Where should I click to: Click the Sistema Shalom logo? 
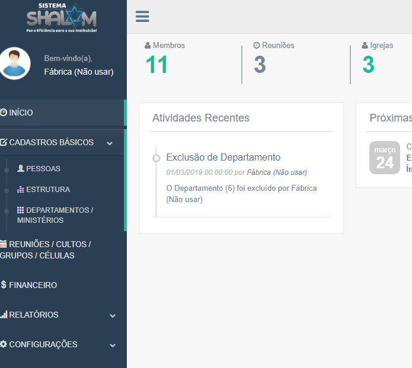click(62, 17)
